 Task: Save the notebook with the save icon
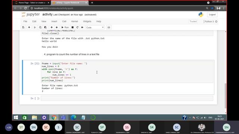click(23, 27)
